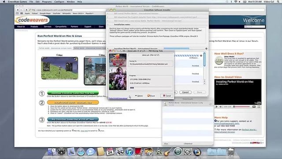This screenshot has height=159, width=282.
Task: Open Compatibility on codeweavers nav
Action: coord(61,26)
